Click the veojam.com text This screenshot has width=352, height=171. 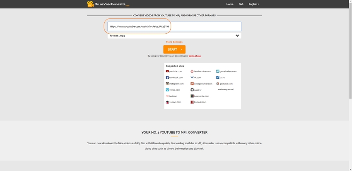point(175,102)
